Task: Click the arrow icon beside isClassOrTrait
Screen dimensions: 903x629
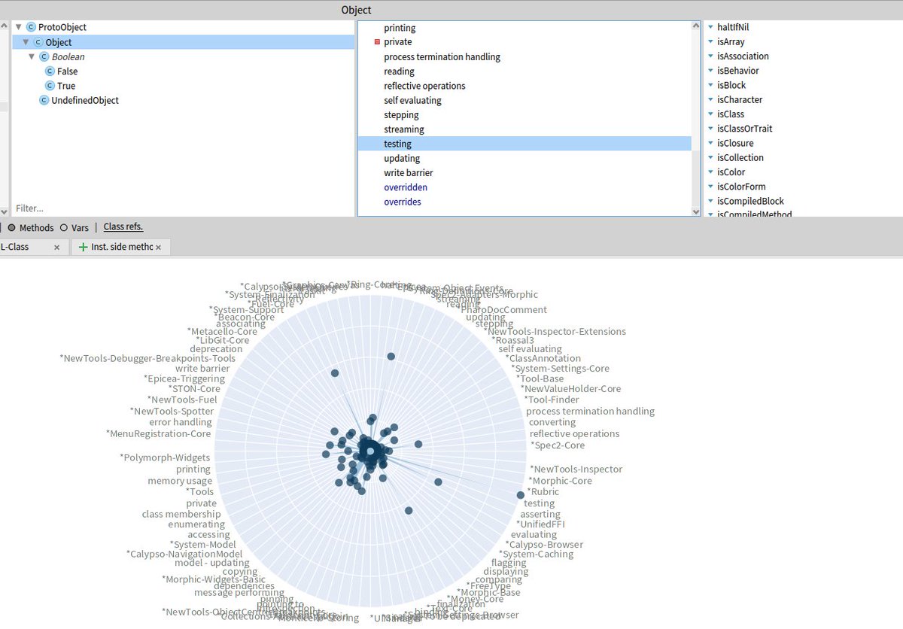Action: pos(710,129)
